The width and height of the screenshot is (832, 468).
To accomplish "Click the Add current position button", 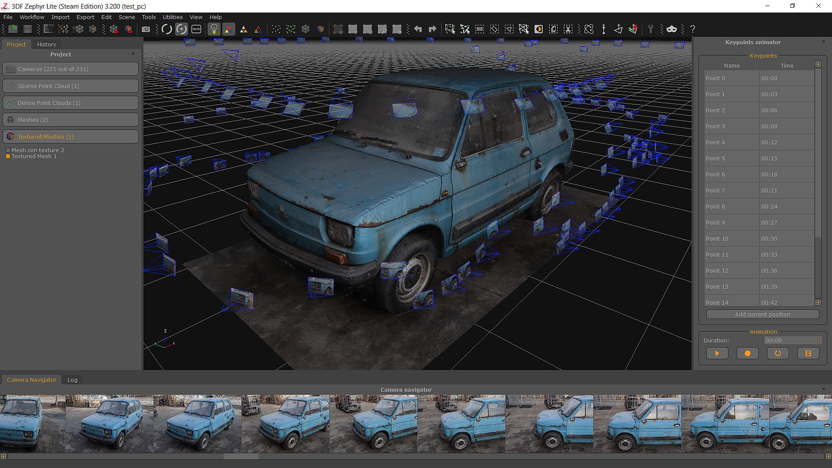I will pyautogui.click(x=762, y=314).
